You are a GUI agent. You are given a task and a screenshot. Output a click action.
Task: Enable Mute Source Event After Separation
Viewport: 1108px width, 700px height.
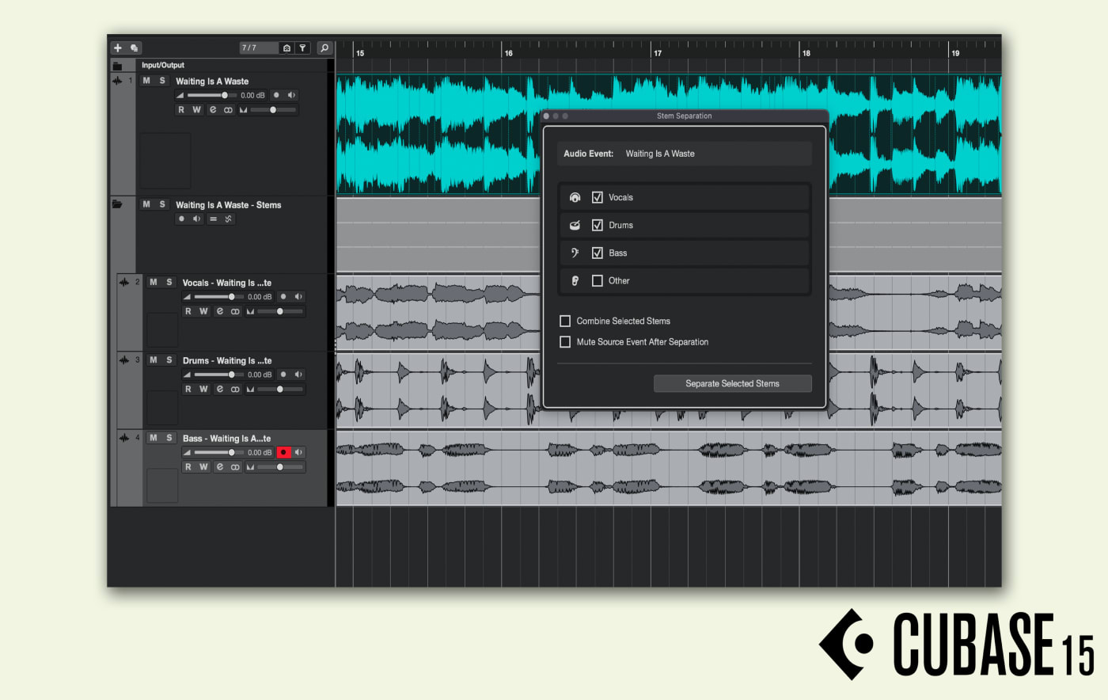pyautogui.click(x=565, y=342)
